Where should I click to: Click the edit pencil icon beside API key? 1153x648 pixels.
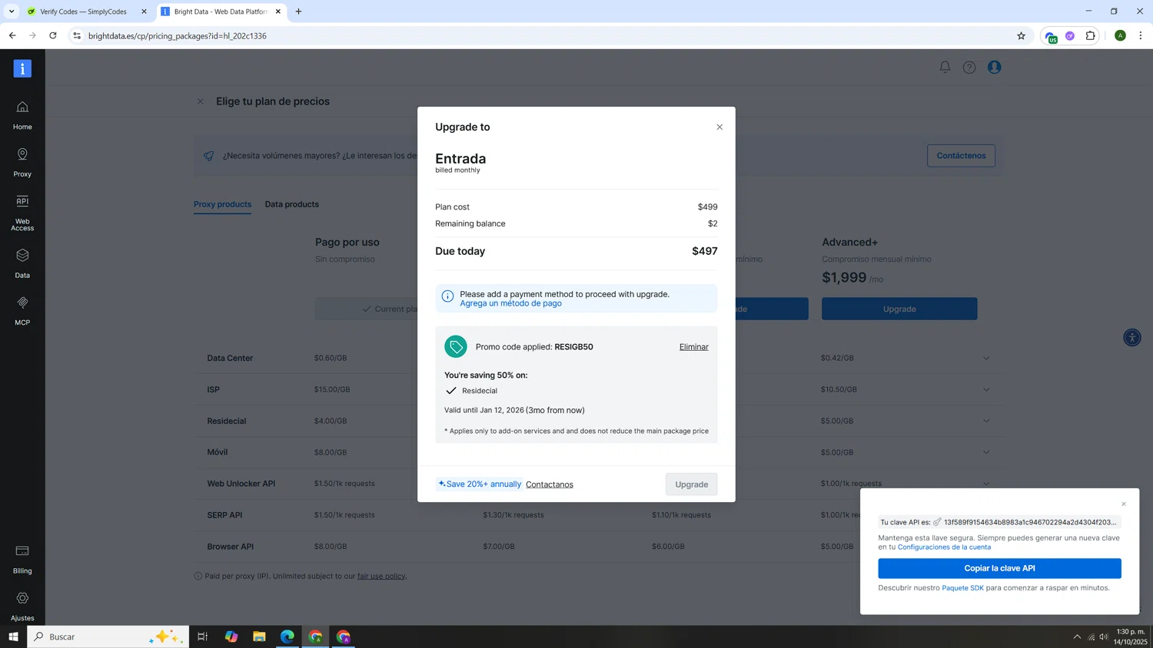[x=937, y=522]
